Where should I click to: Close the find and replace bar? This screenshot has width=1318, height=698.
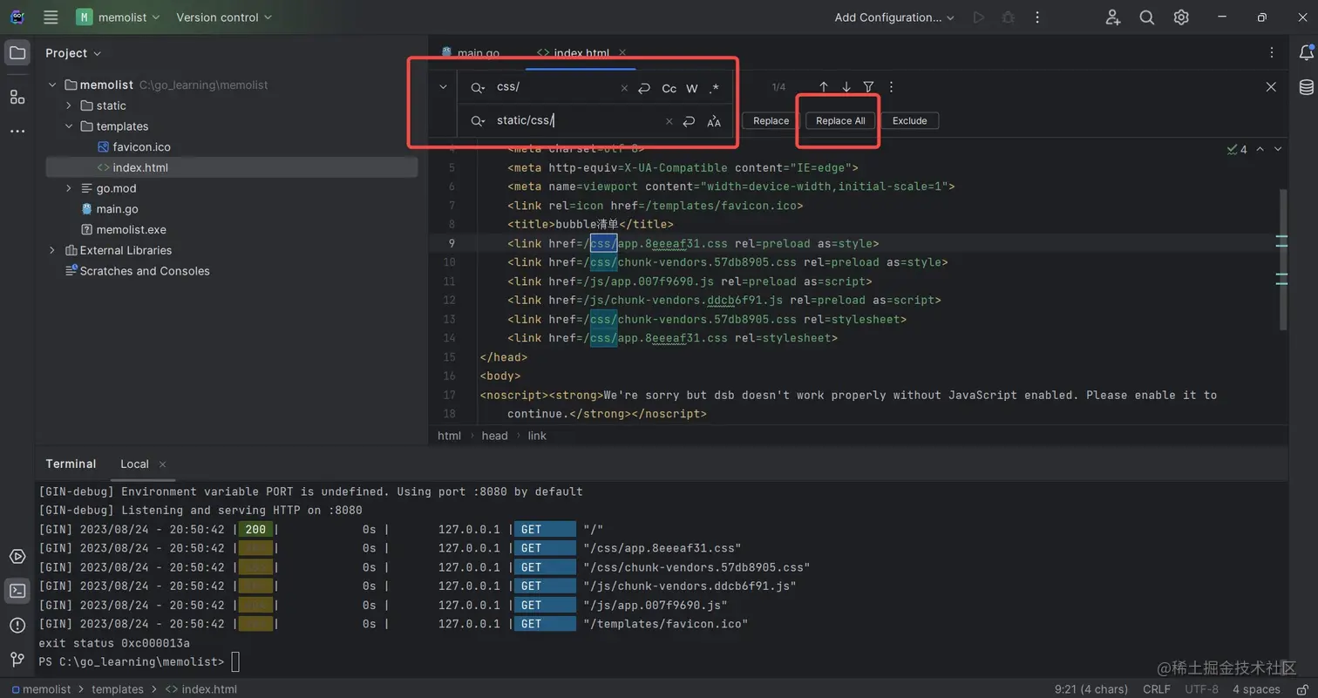pos(1271,87)
